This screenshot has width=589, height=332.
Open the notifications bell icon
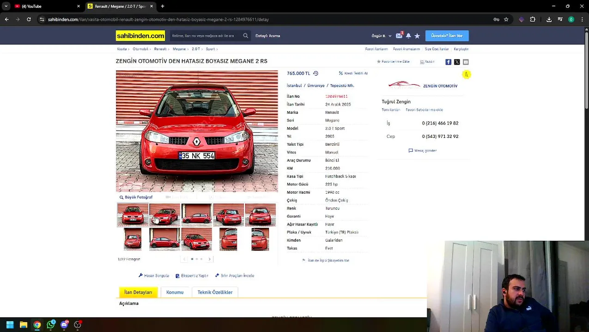[408, 36]
